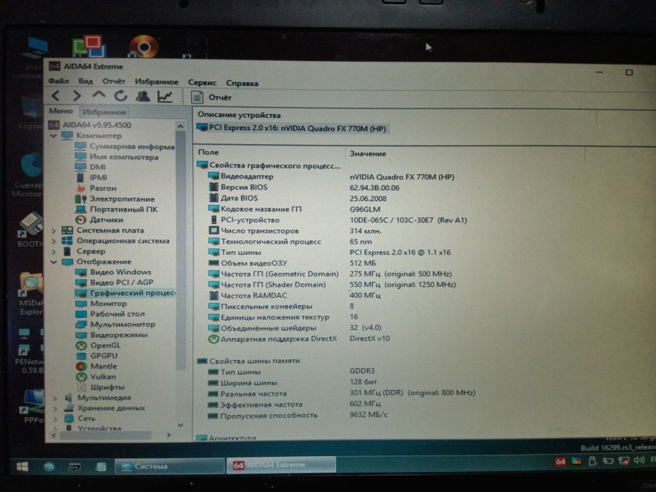
Task: Open the Mantle icon item
Action: coord(97,366)
